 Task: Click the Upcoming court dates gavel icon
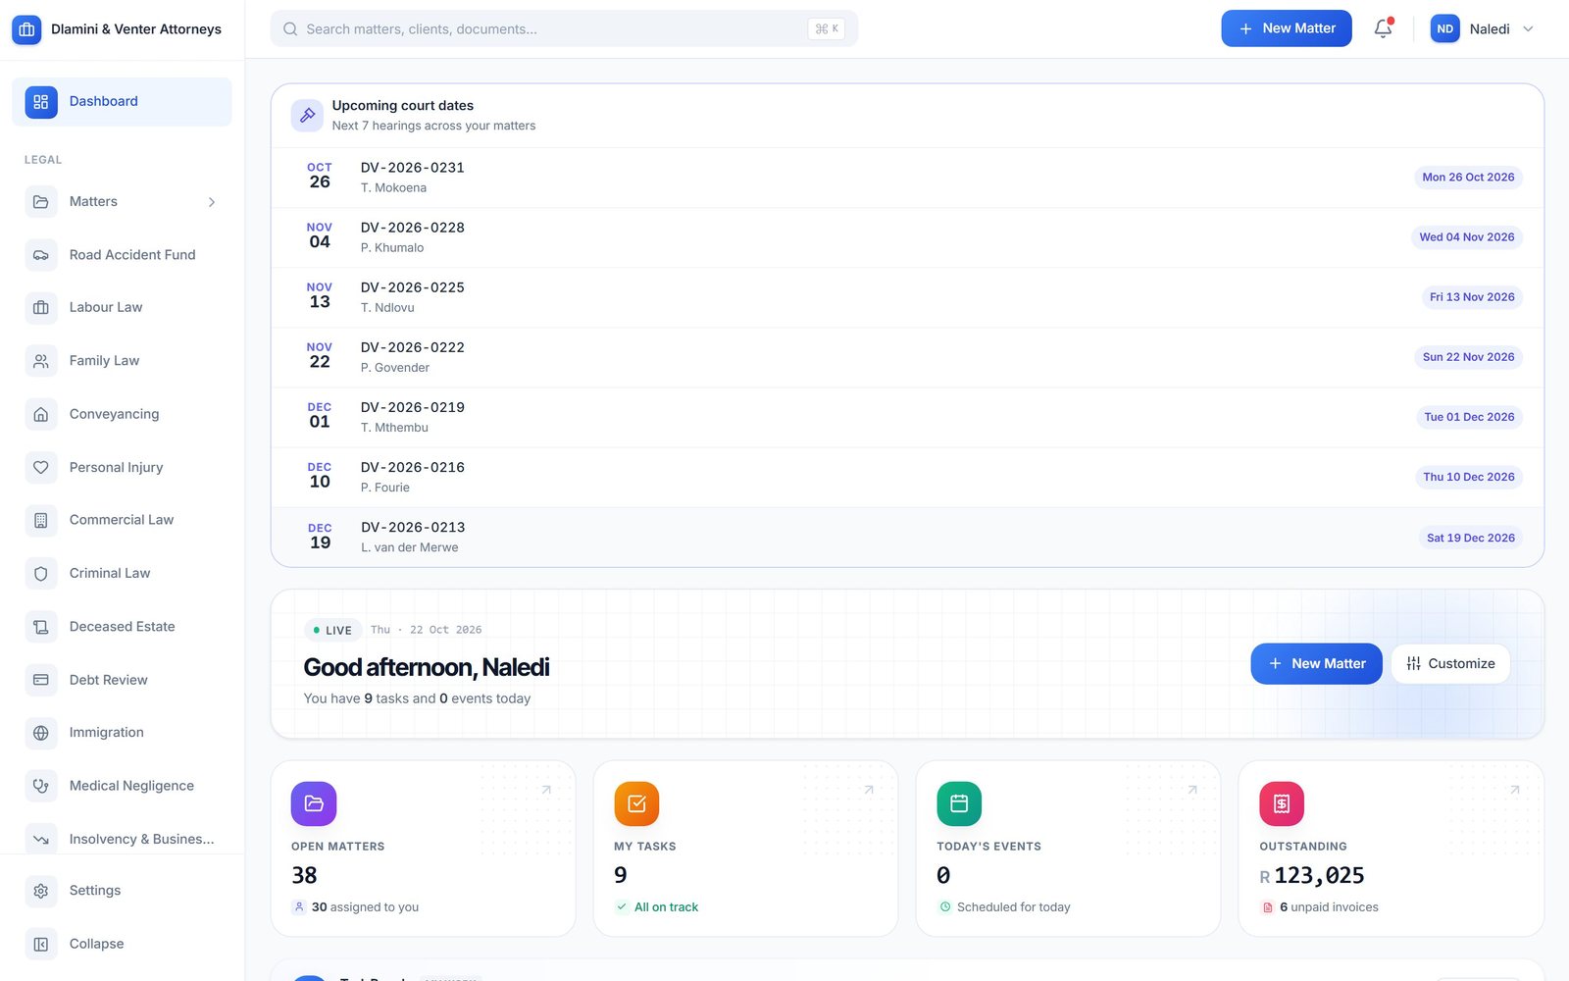pyautogui.click(x=307, y=115)
